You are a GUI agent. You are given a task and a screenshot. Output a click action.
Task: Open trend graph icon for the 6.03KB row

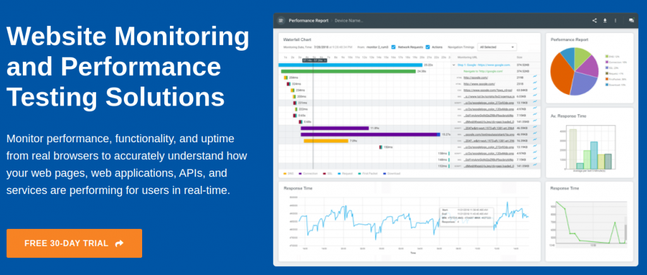[x=535, y=96]
